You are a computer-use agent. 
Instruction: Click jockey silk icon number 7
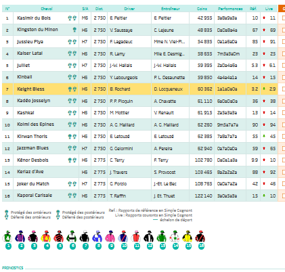(85, 236)
